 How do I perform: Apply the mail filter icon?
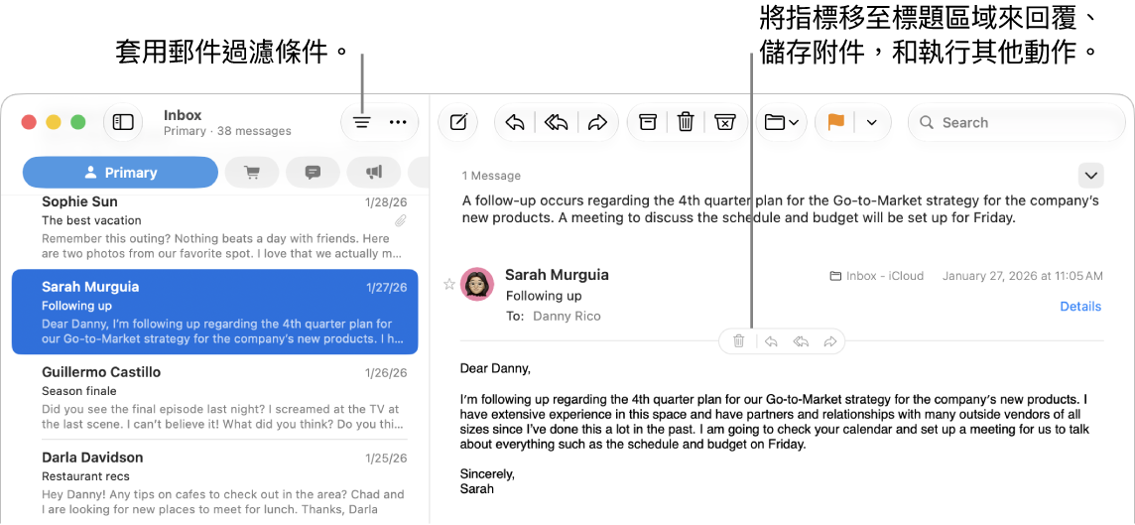(362, 123)
